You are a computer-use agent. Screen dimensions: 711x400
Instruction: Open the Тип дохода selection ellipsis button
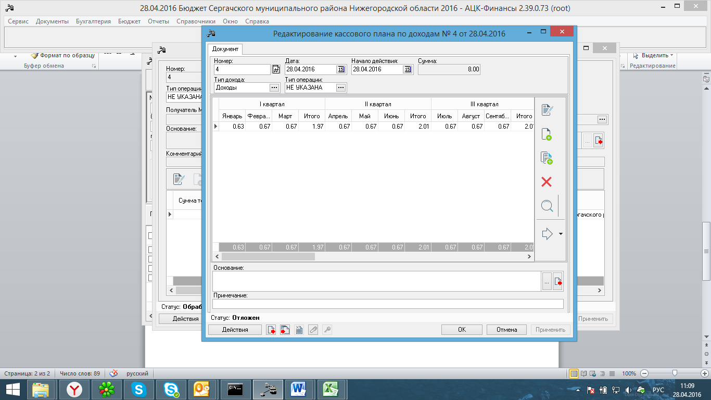[274, 87]
